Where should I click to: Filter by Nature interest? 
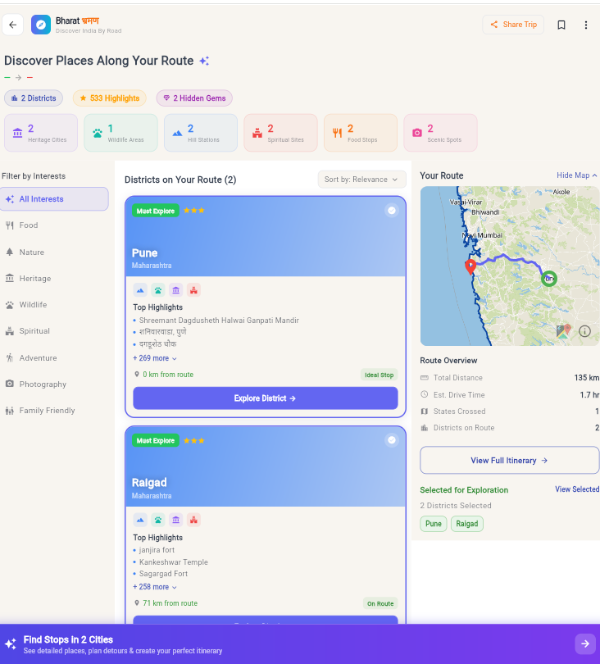point(54,252)
